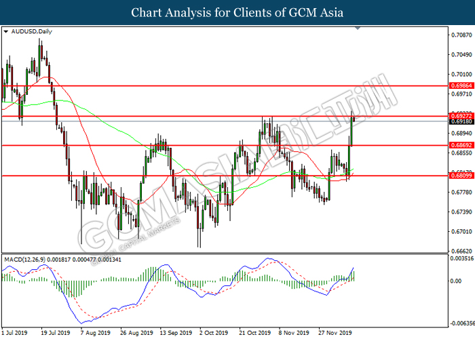
Task: Select the 0.69864 red price tag
Action: click(460, 87)
